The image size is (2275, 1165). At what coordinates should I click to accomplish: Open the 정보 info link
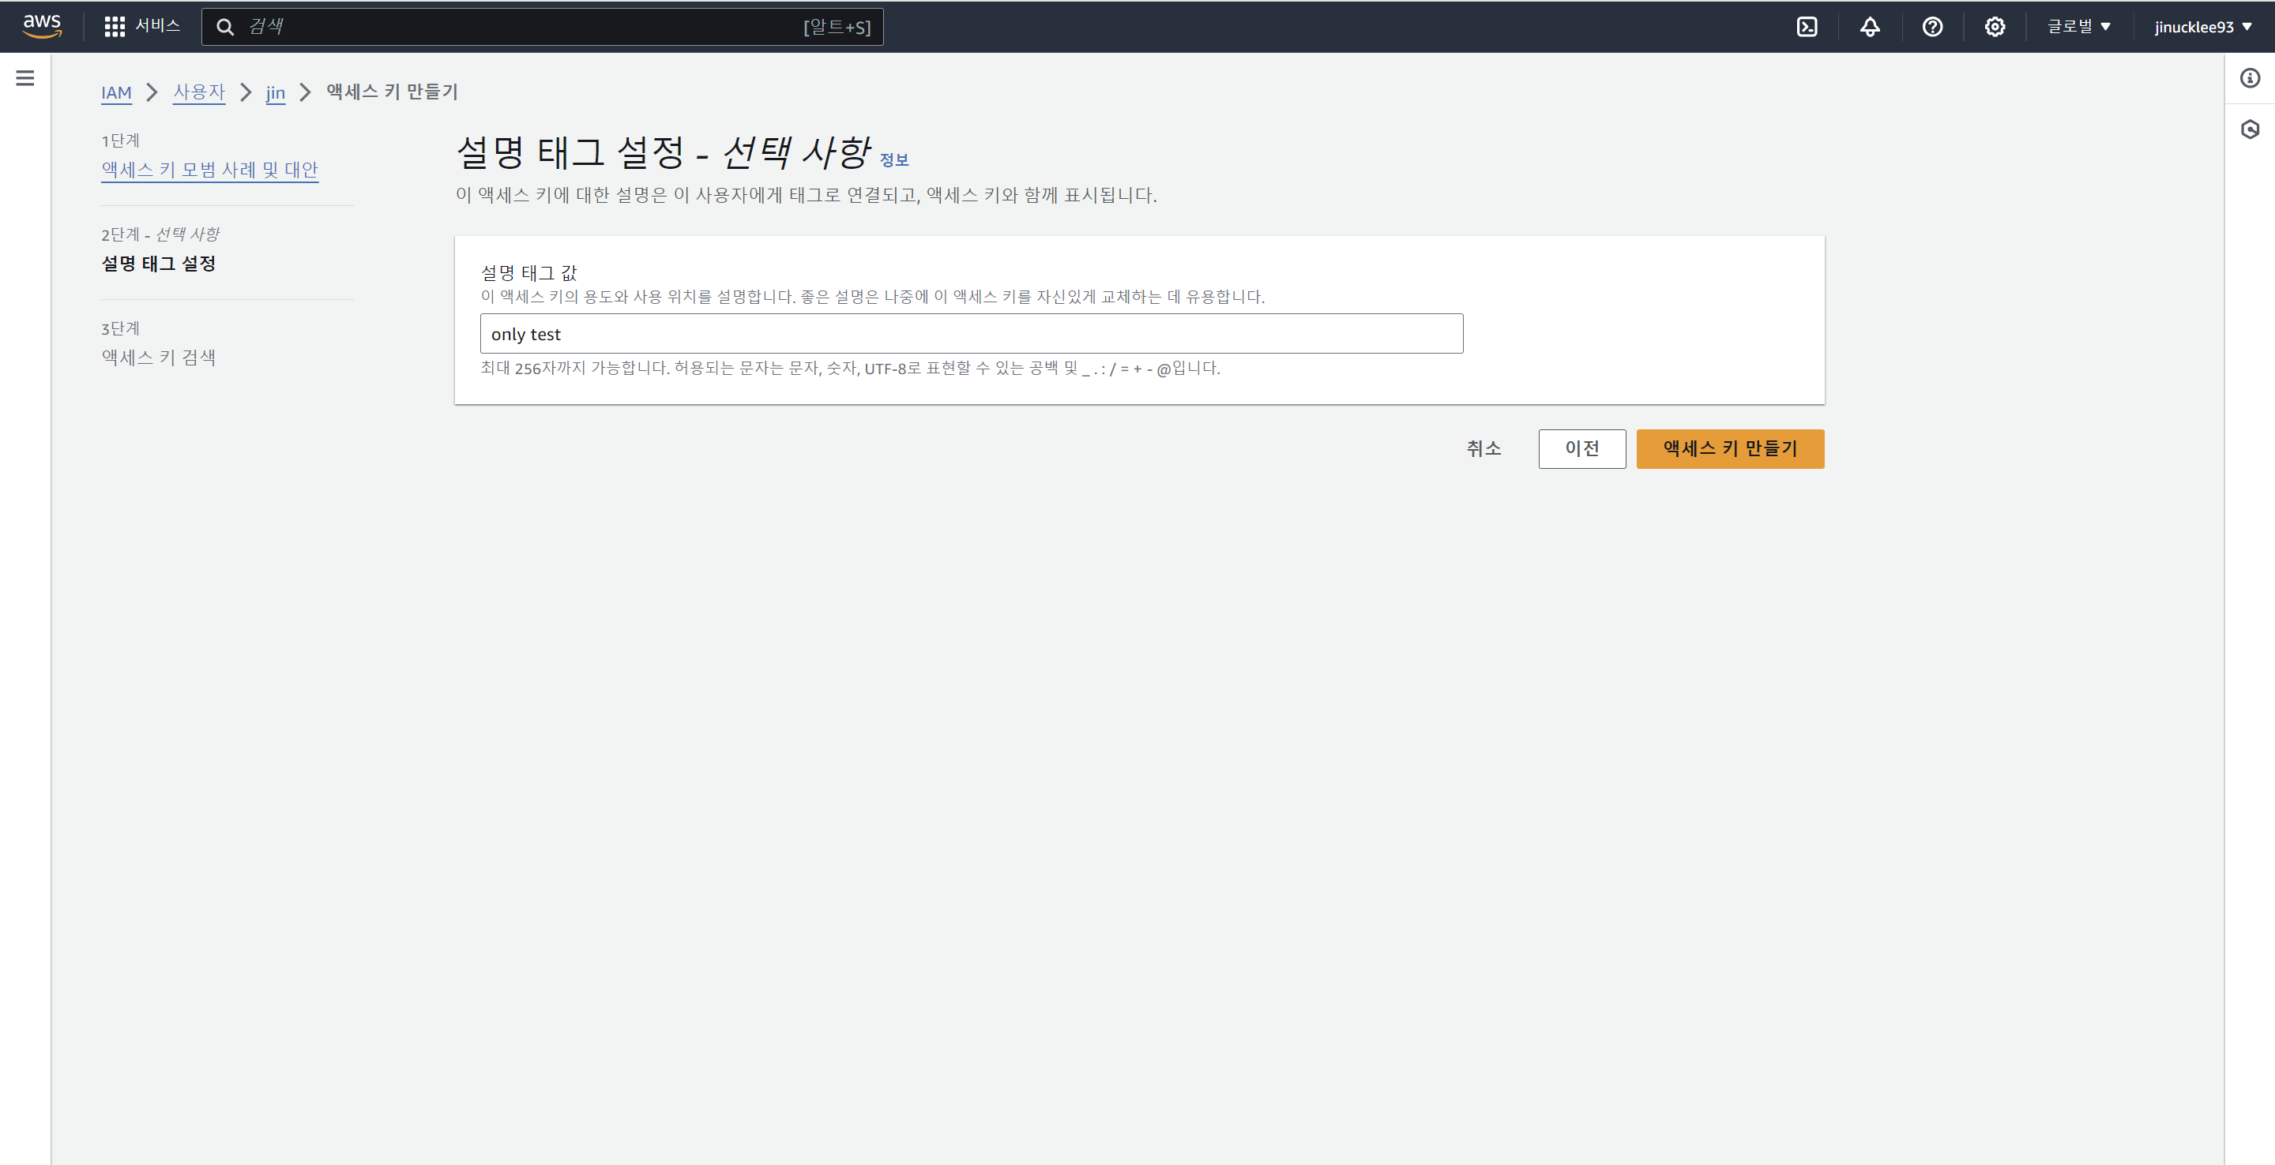tap(893, 159)
